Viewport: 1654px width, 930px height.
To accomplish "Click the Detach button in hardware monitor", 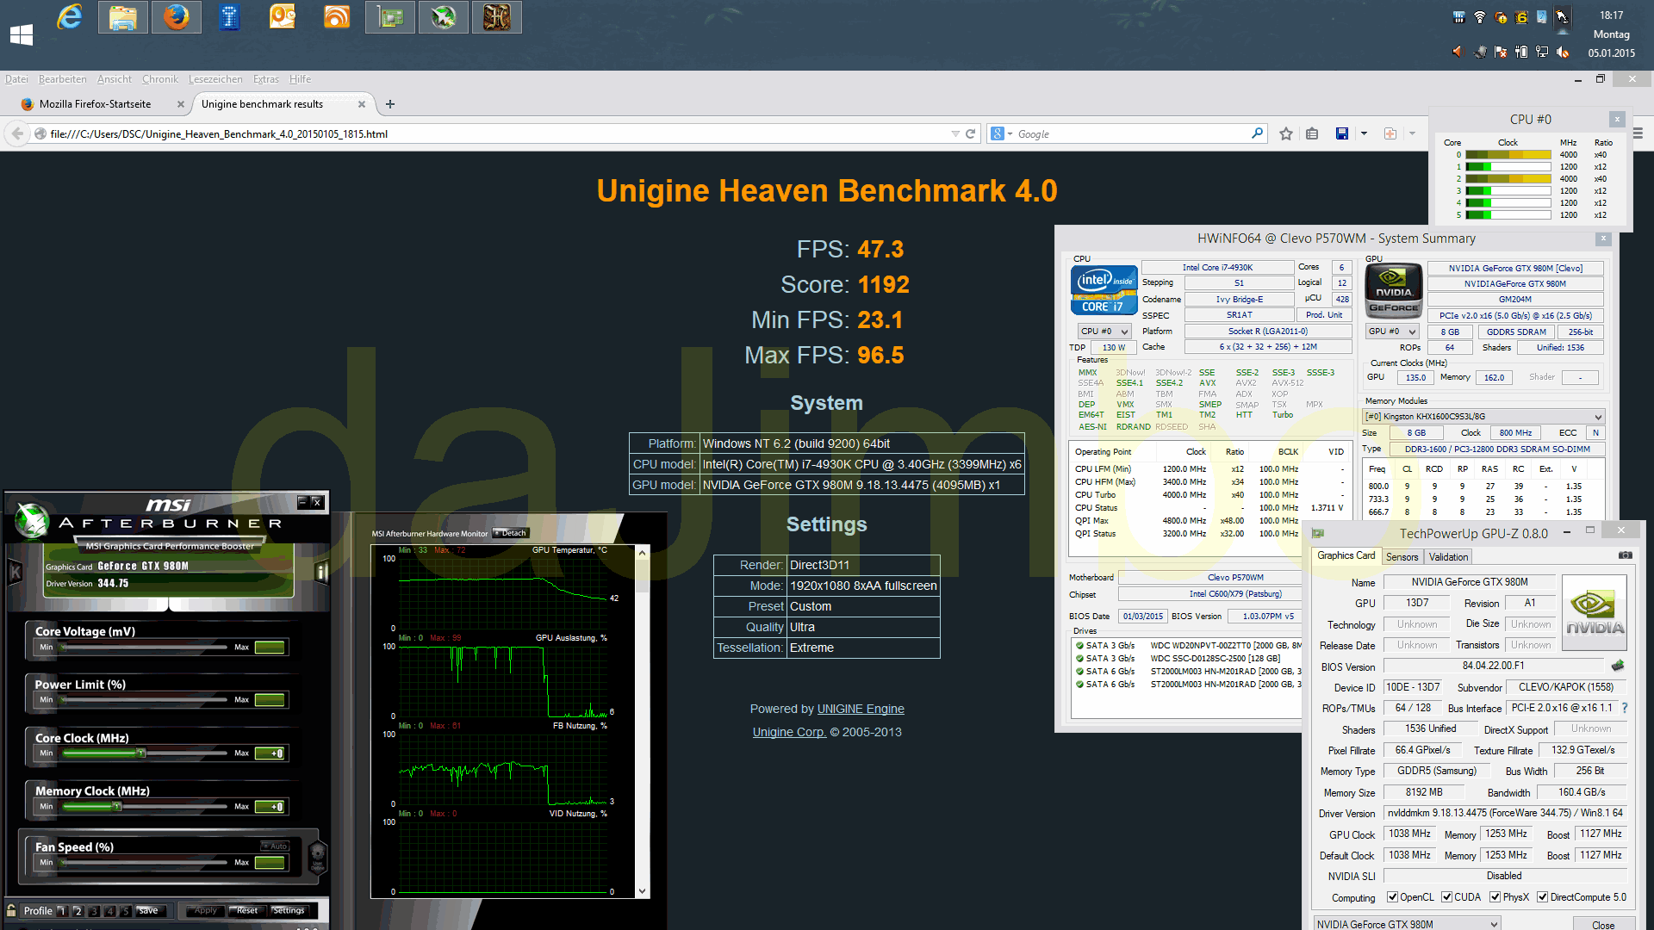I will (x=510, y=533).
